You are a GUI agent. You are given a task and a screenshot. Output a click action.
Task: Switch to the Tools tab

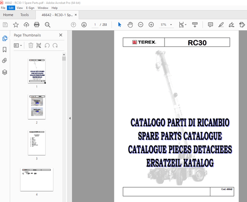pos(24,15)
